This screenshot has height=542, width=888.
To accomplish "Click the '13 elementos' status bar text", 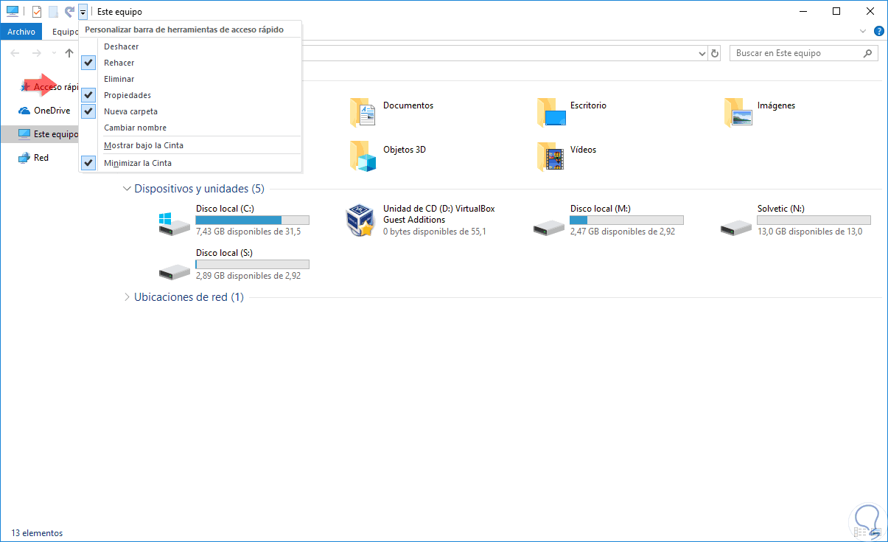I will 37,533.
